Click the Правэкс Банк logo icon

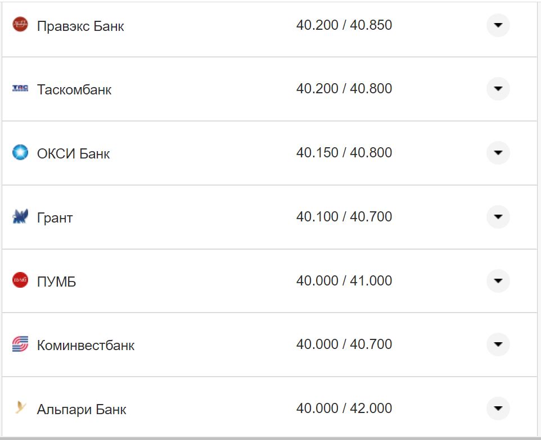20,25
